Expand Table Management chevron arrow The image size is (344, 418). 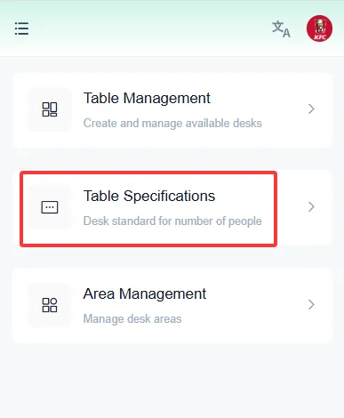[x=311, y=109]
